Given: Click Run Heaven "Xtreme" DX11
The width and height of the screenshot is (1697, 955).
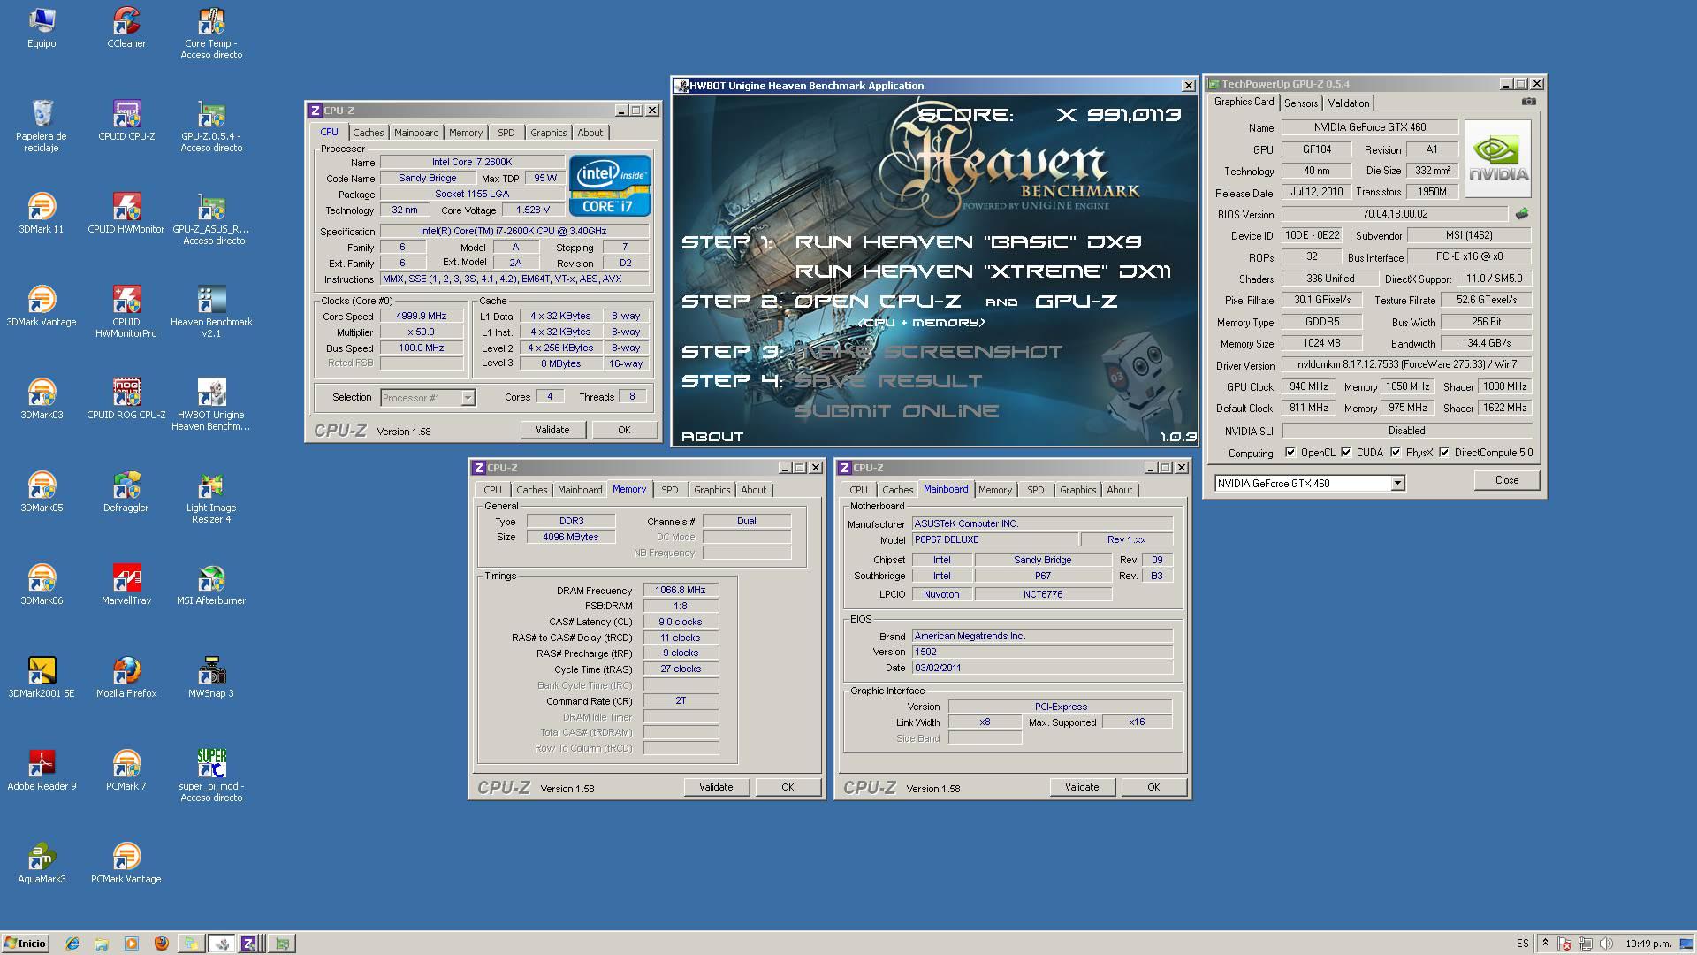Looking at the screenshot, I should pyautogui.click(x=983, y=271).
